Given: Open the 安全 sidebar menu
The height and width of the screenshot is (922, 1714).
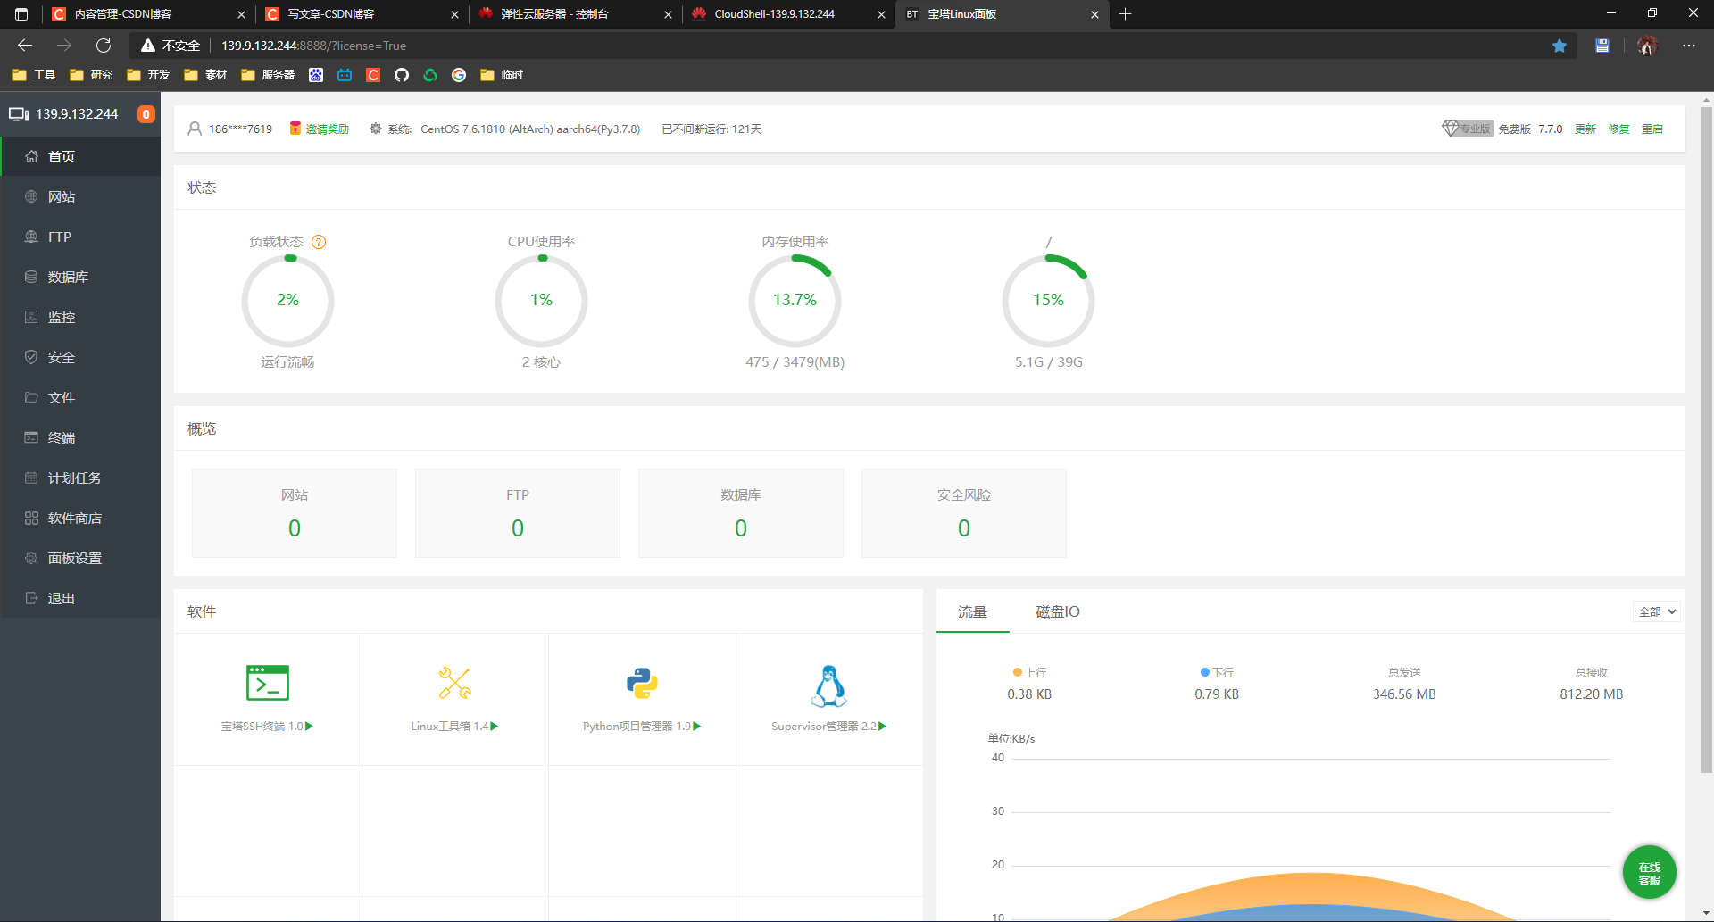Looking at the screenshot, I should click(x=80, y=357).
